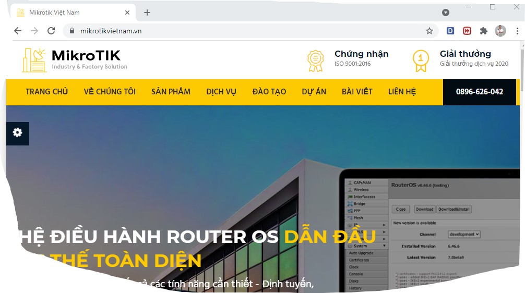Viewport: 525px width, 293px height.
Task: Bookmark the page with the star icon
Action: [x=429, y=31]
